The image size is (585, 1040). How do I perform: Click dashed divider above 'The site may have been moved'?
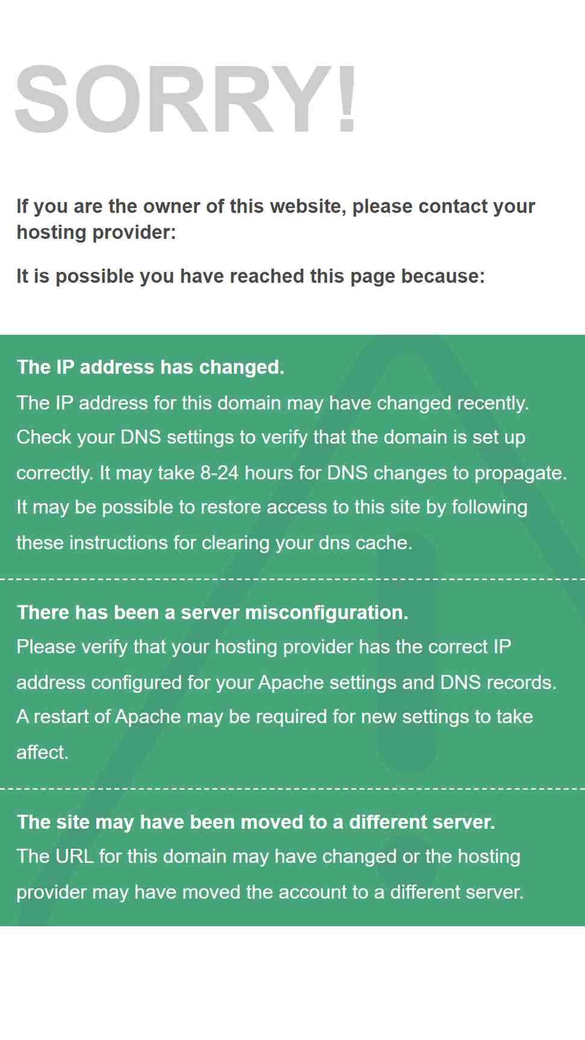[x=292, y=788]
